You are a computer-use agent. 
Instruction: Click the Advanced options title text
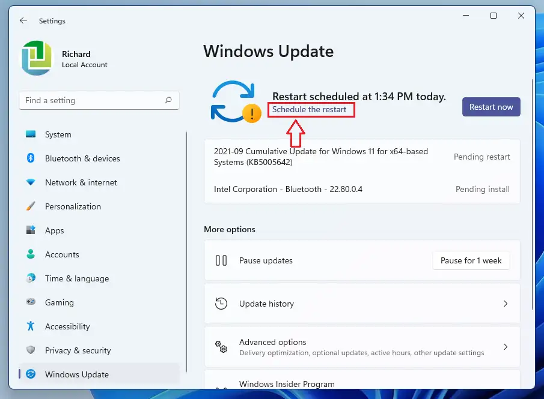click(273, 342)
